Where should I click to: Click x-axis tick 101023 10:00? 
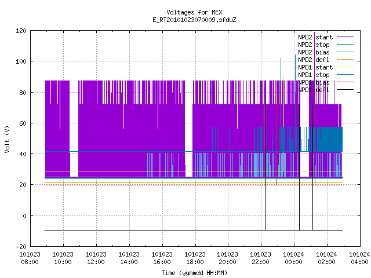[63, 258]
